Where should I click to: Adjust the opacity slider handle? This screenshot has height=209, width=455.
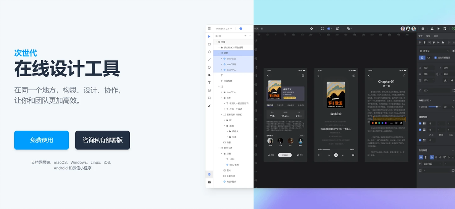coord(437,107)
